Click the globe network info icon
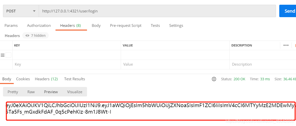296x126 pixels. (x=214, y=79)
